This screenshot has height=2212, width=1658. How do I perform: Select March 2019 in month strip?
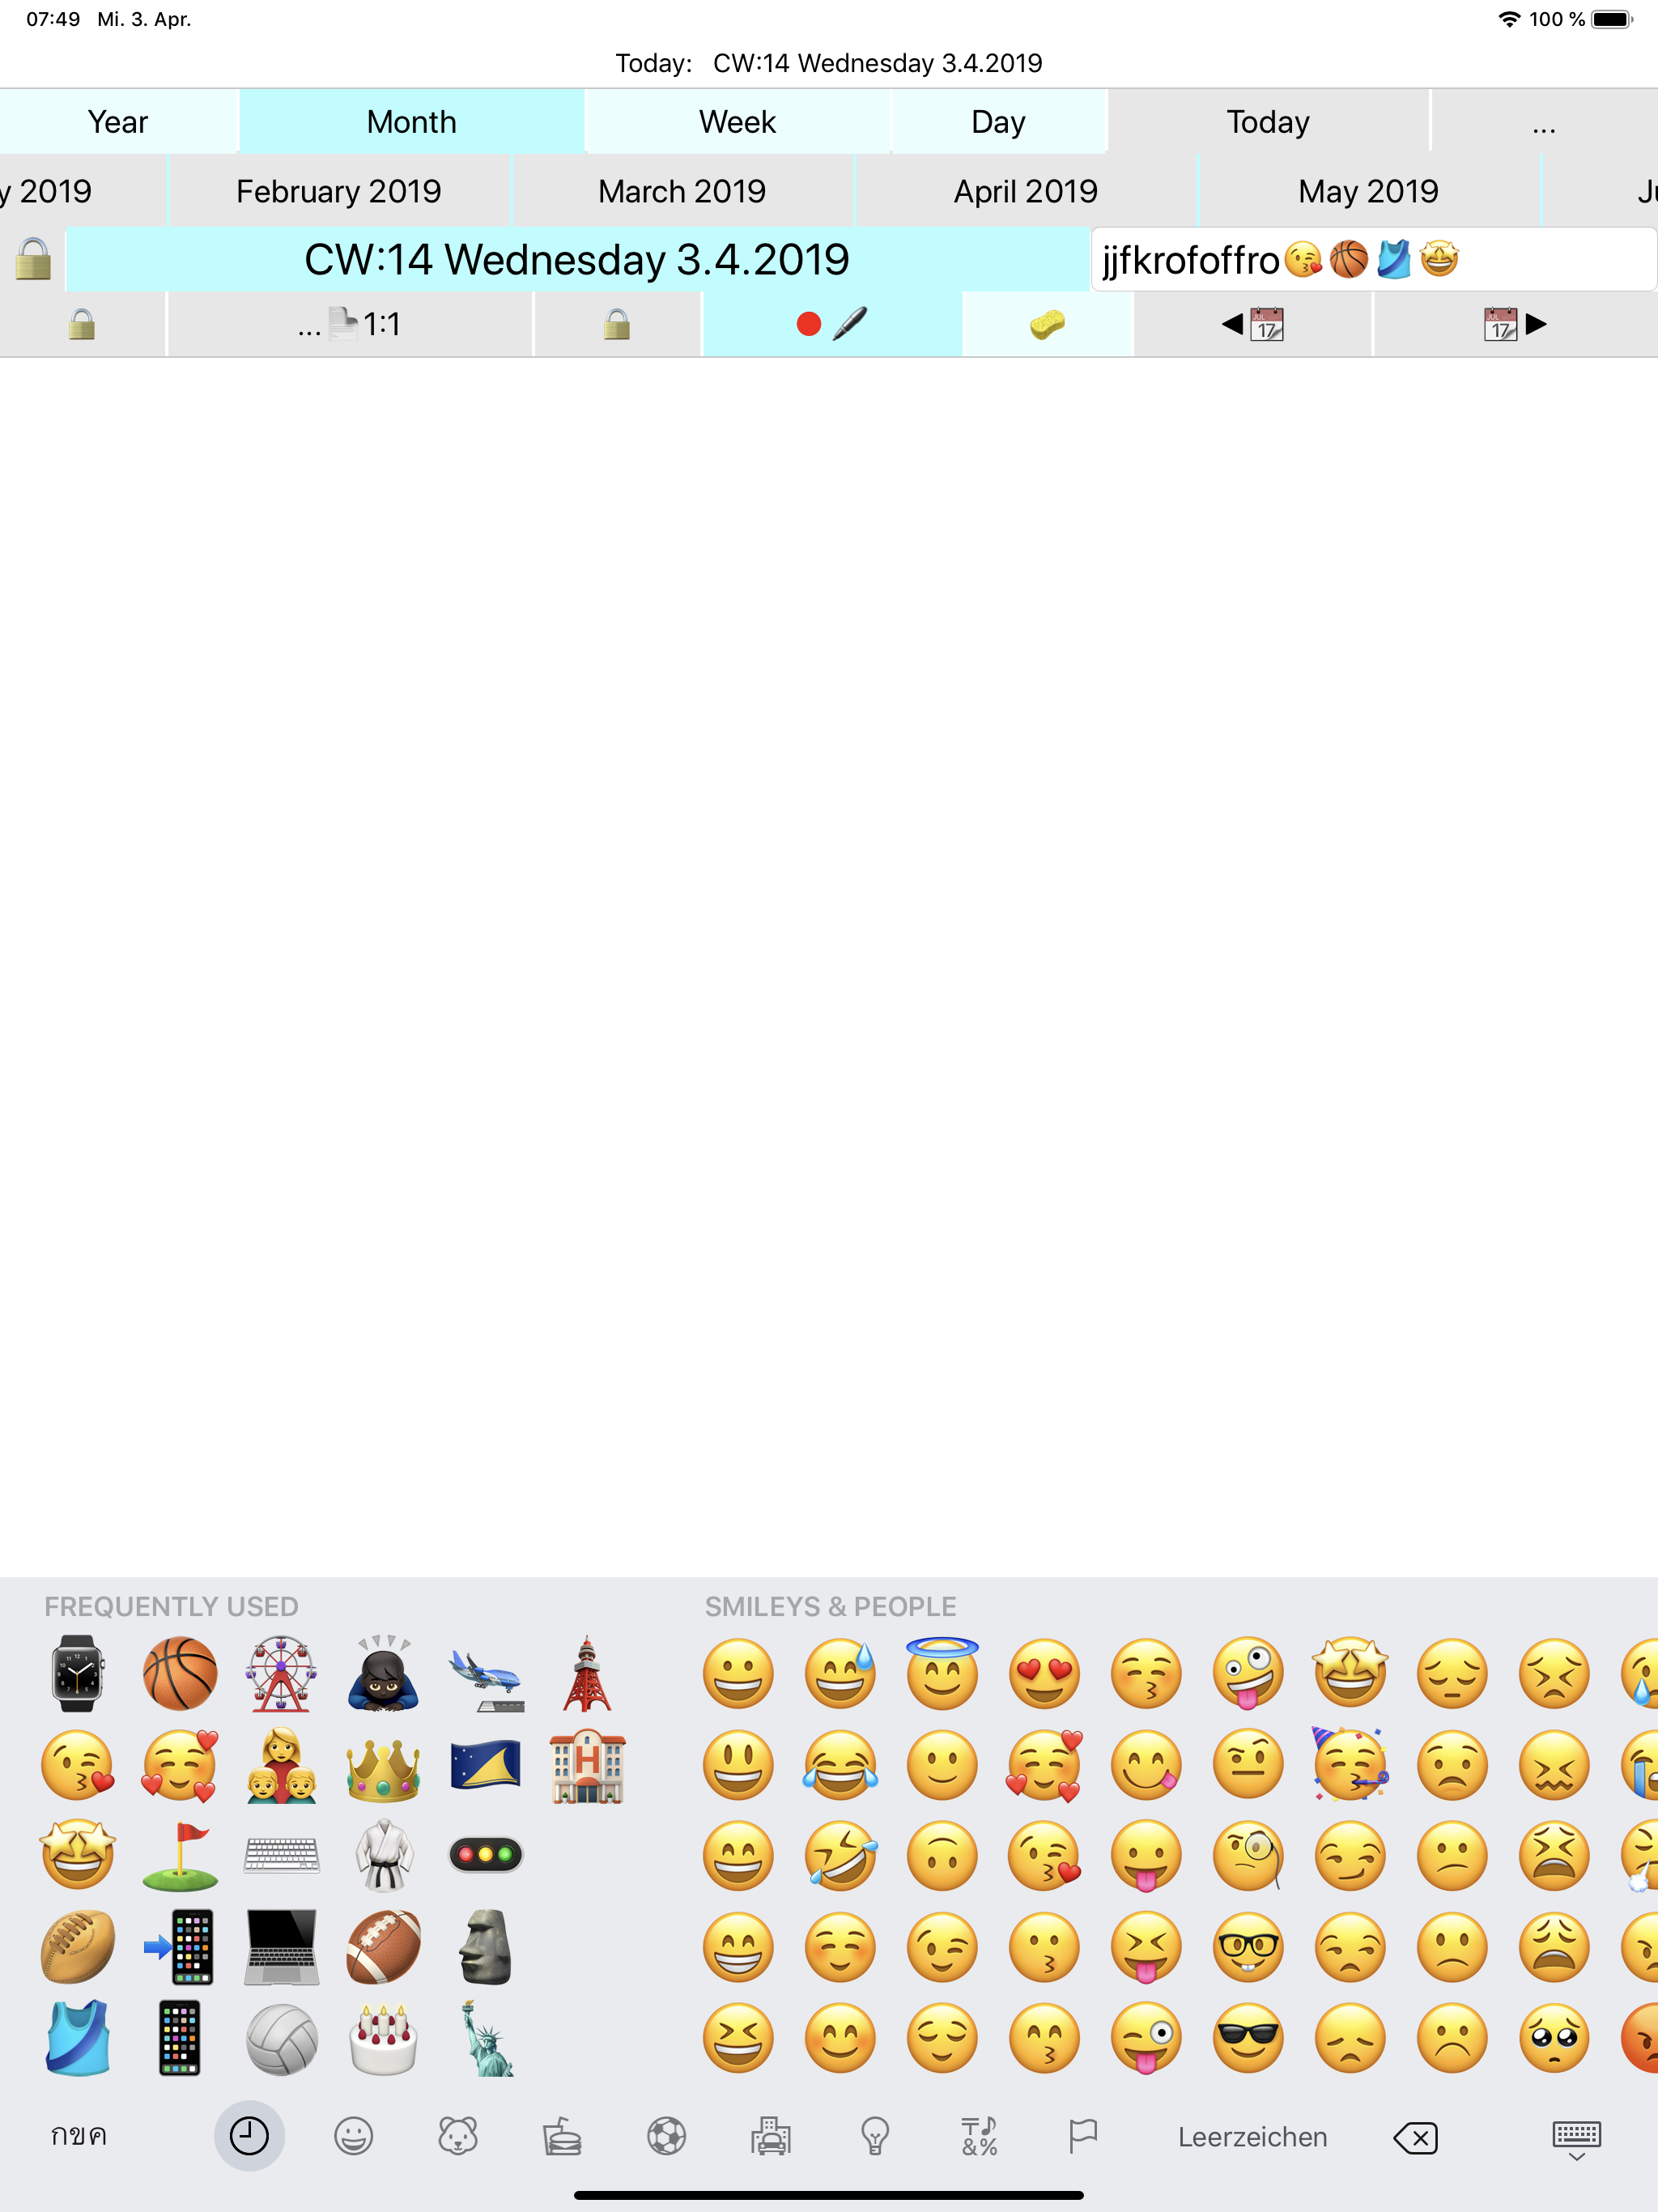point(682,191)
